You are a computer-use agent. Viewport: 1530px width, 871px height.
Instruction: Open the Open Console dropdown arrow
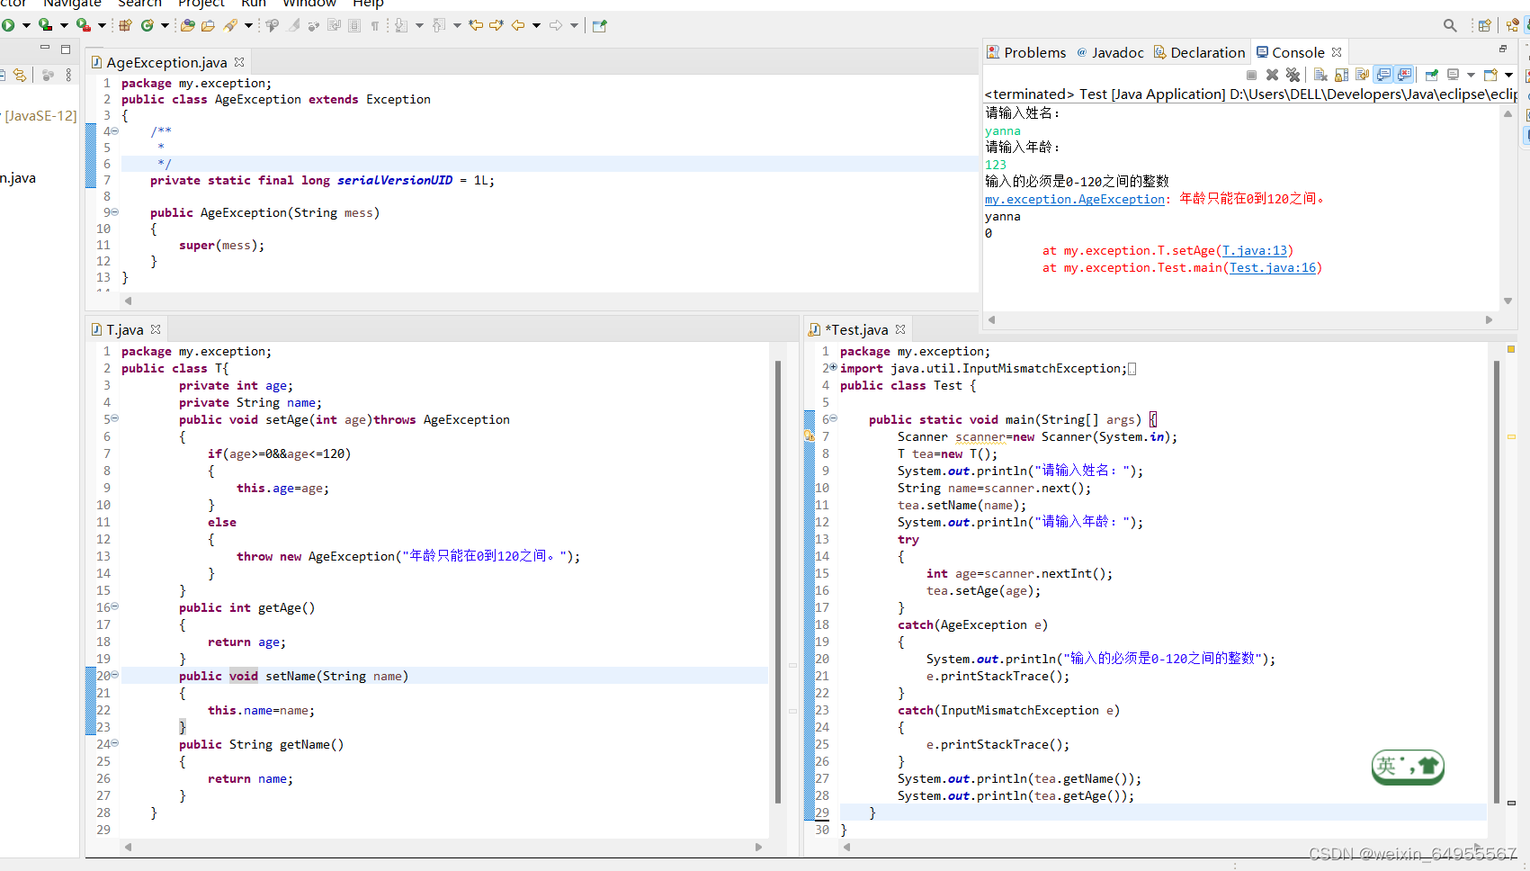coord(1508,75)
